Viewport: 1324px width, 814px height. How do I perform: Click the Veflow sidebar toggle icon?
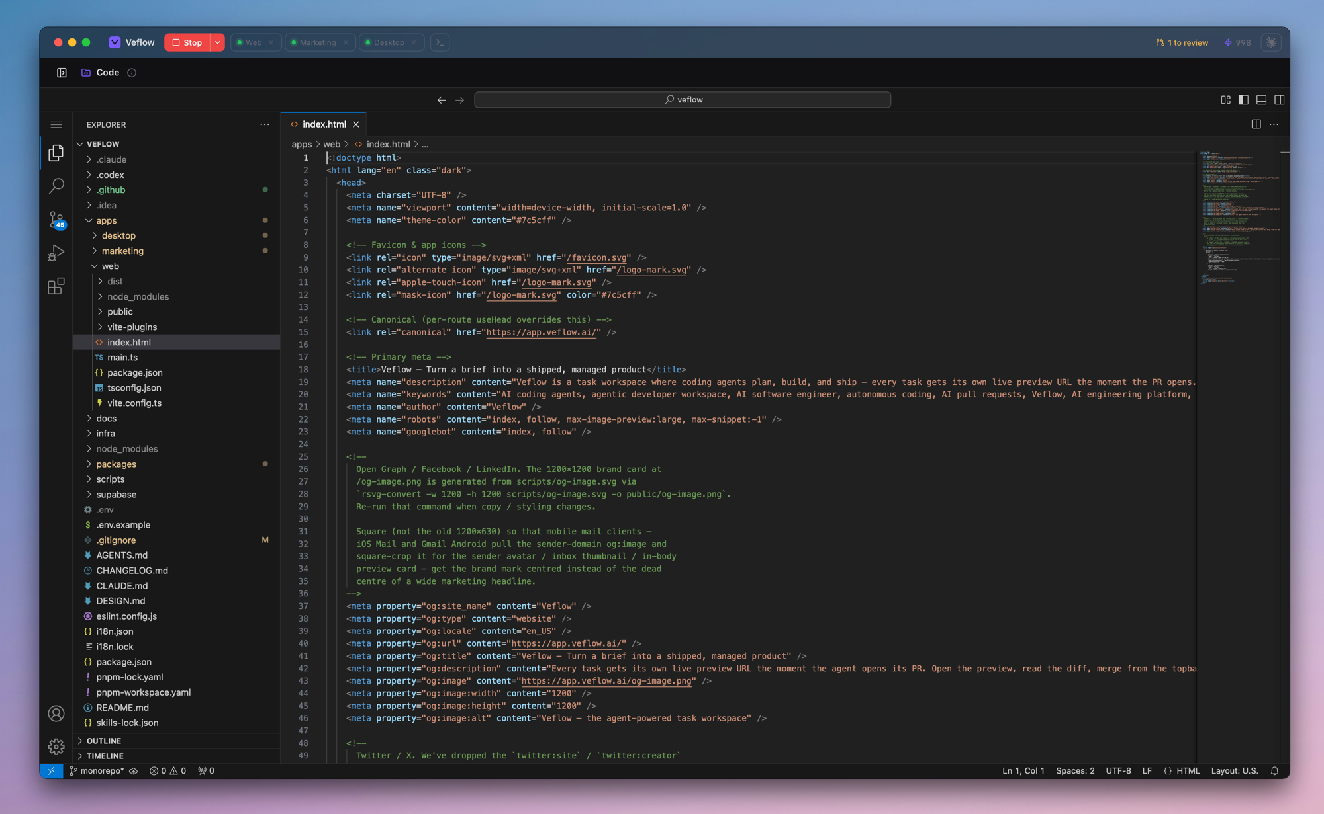click(62, 73)
